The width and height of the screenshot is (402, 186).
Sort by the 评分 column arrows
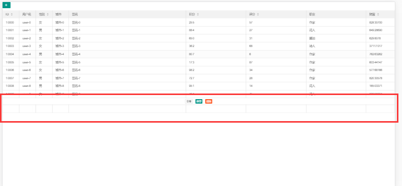click(x=257, y=14)
